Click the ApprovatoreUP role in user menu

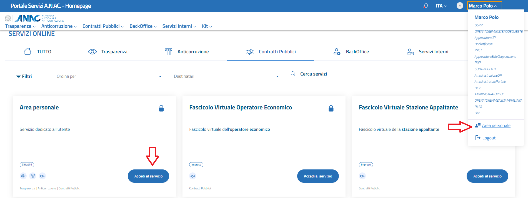click(485, 38)
